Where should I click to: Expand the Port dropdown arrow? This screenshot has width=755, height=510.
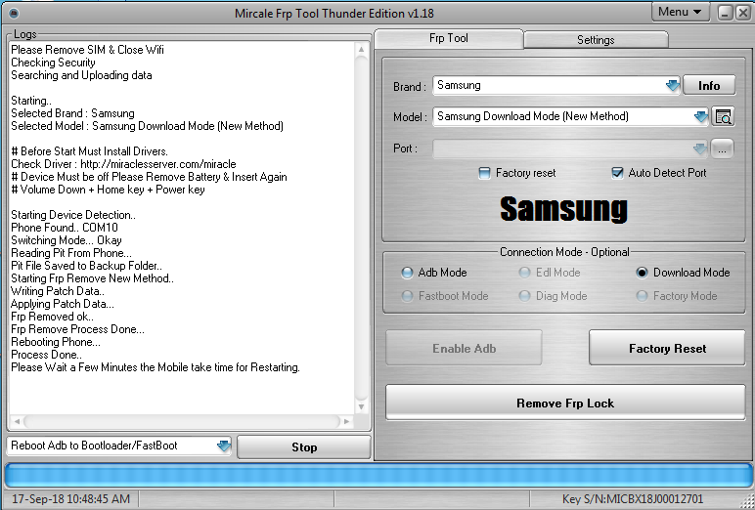pyautogui.click(x=700, y=149)
